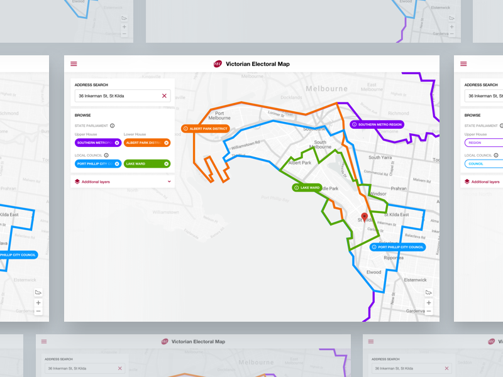This screenshot has width=503, height=377.
Task: Click the info icon beside State Parliament
Action: point(113,125)
